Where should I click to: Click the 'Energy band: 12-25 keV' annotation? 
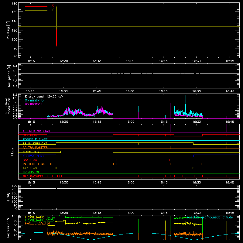click(x=44, y=97)
